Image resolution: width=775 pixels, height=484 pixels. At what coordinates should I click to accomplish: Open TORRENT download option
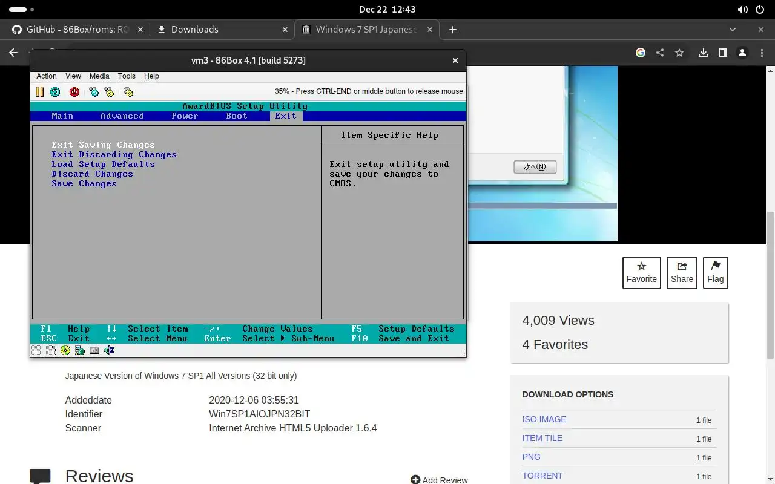point(542,476)
